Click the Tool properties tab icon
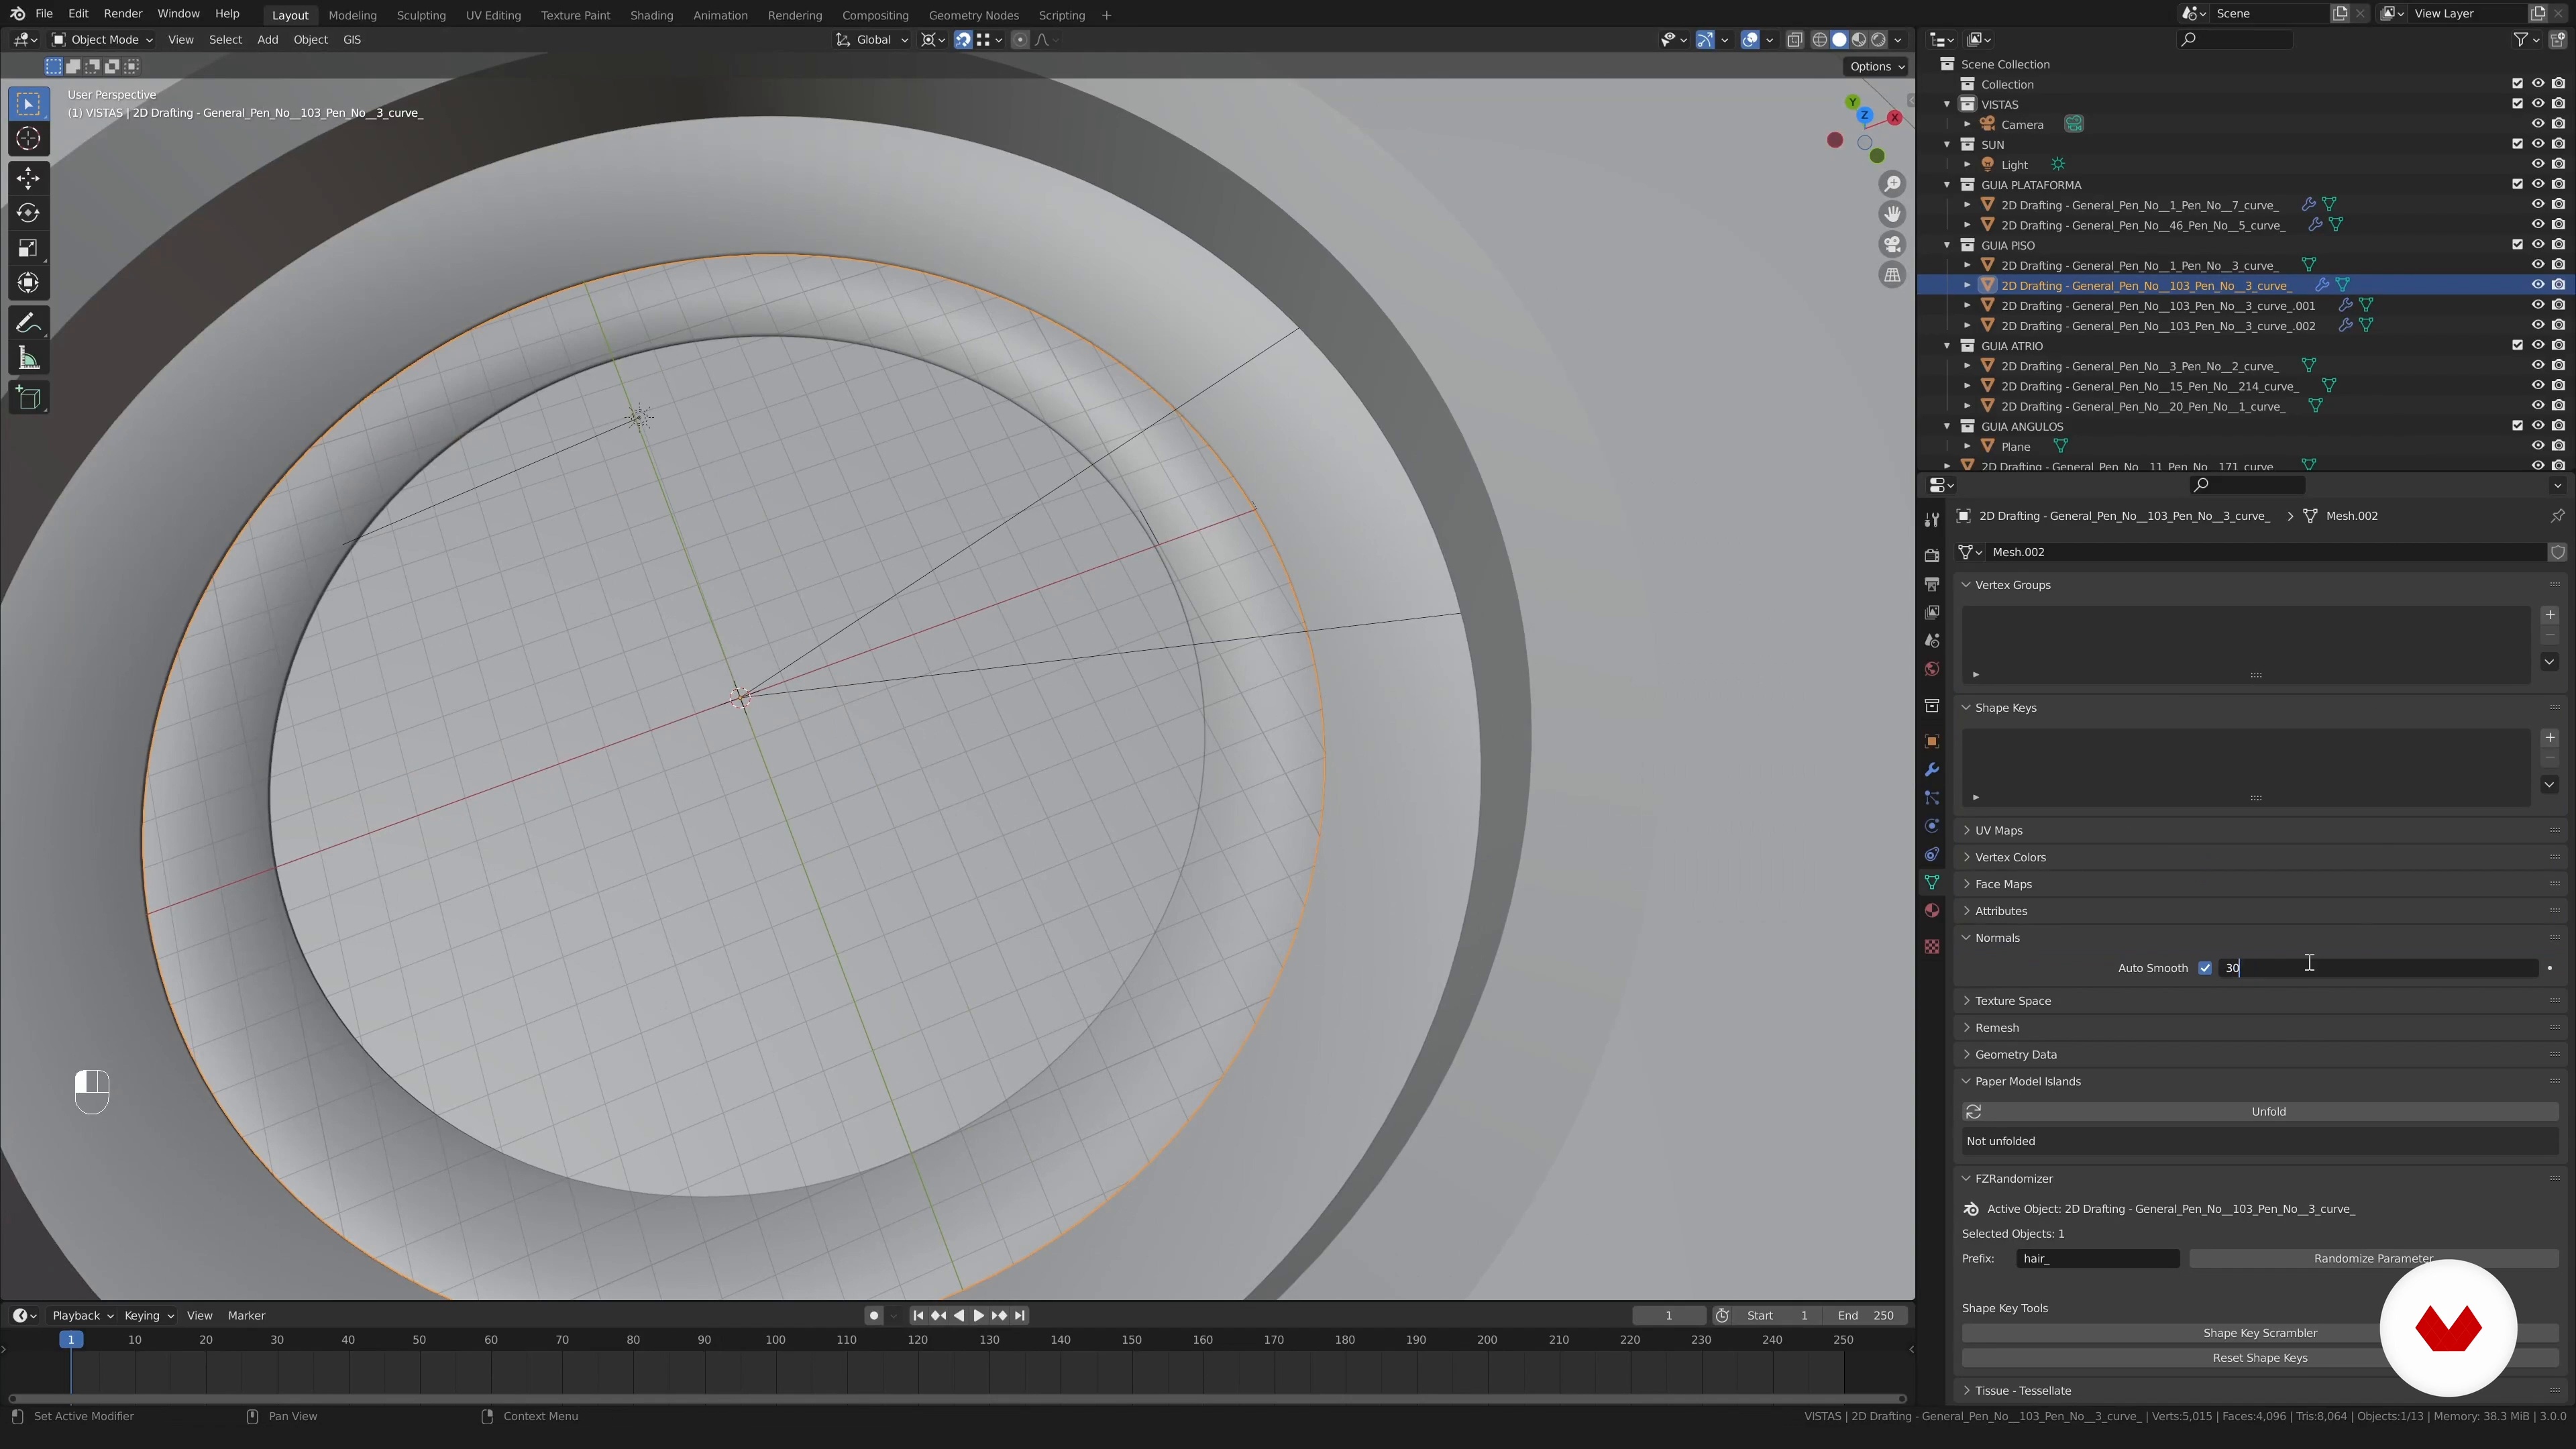Viewport: 2576px width, 1449px height. click(x=1932, y=519)
